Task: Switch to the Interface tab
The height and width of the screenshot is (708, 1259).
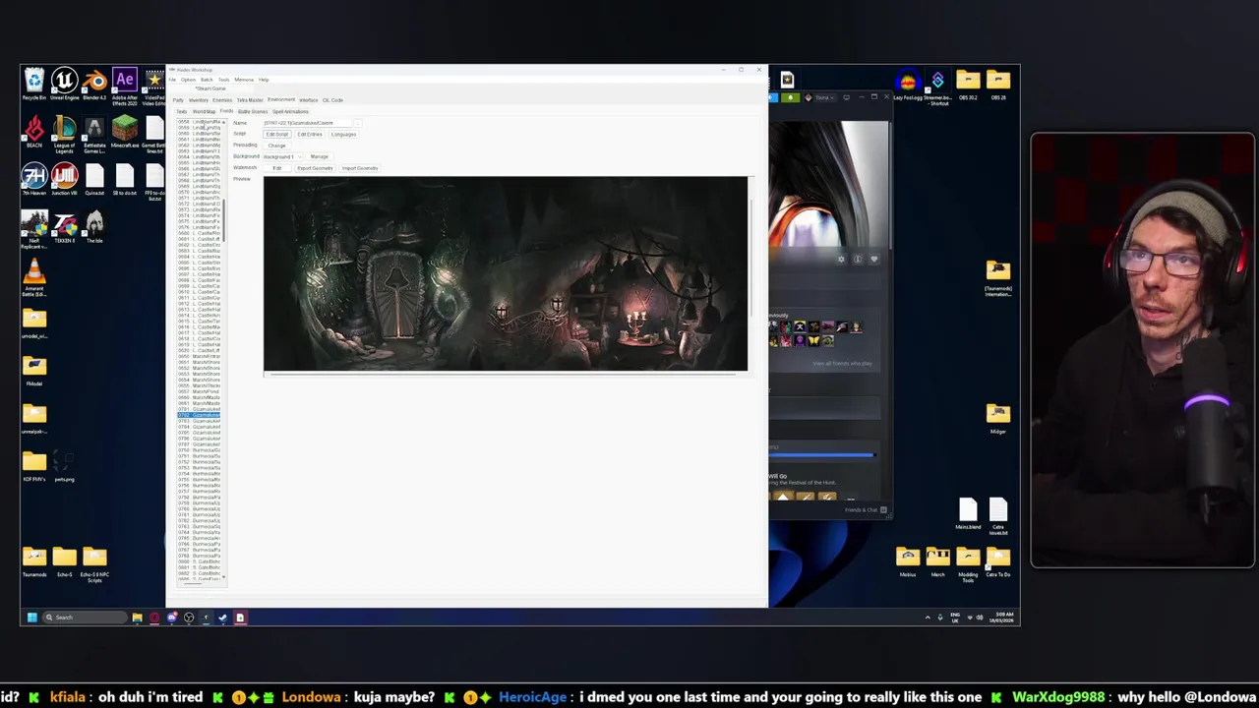Action: (308, 100)
